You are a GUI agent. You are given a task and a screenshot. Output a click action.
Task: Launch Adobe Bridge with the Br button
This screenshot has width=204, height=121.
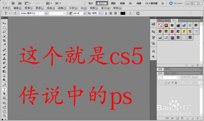[x=13, y=3]
